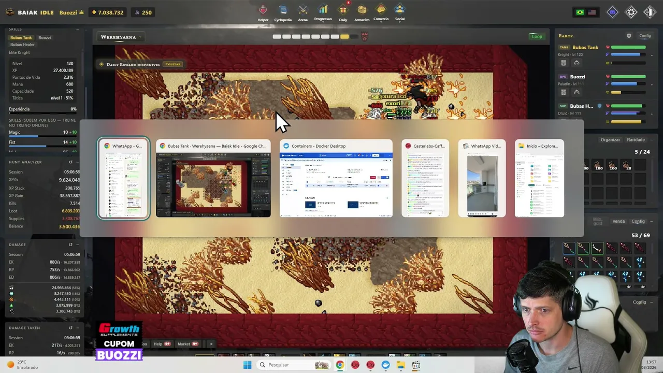
Task: Click the premium points 250 counter
Action: [x=142, y=12]
